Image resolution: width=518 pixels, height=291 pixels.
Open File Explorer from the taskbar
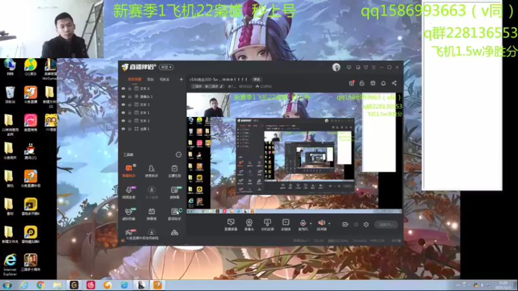click(58, 285)
